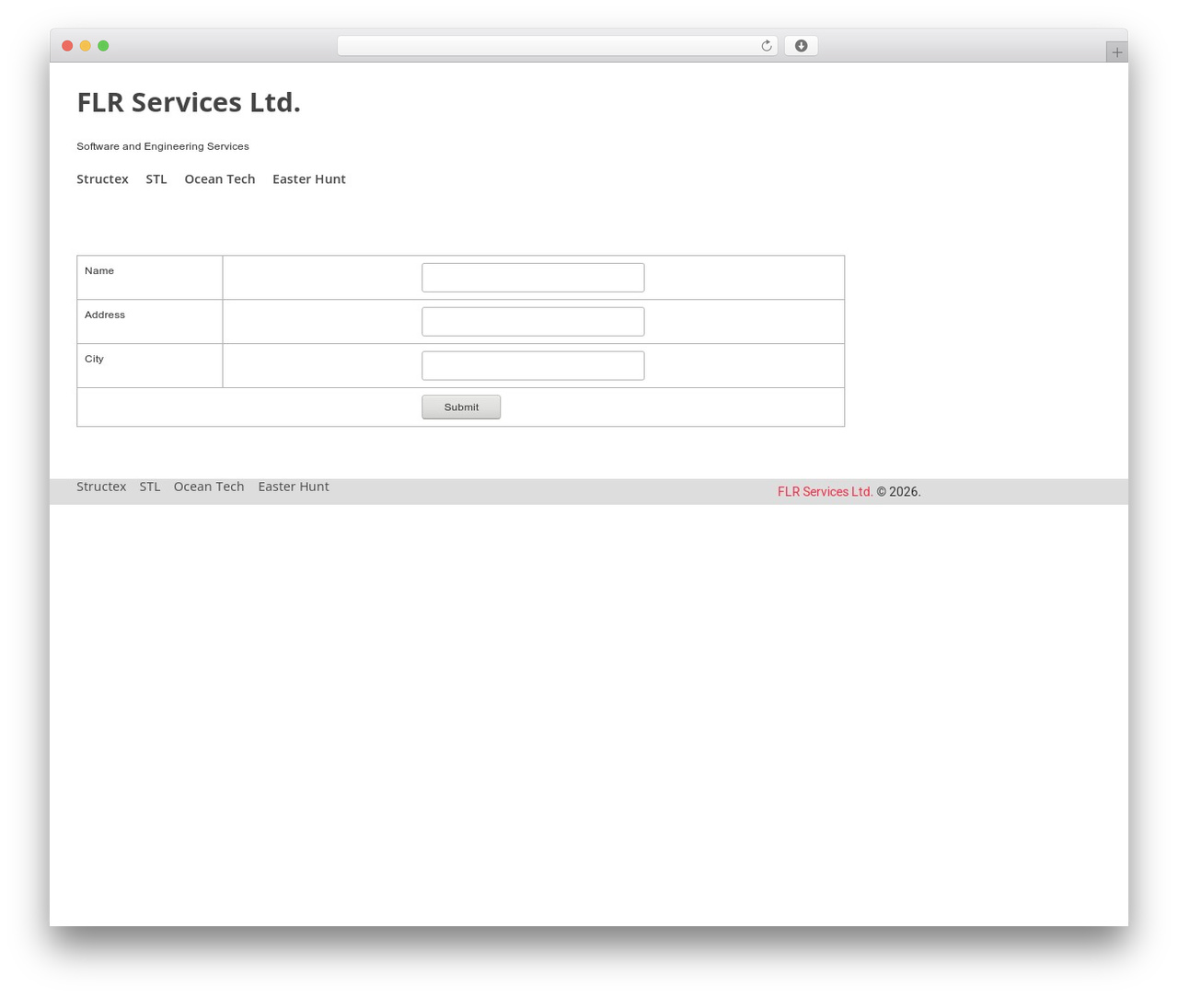
Task: Open Structex in the top navigation
Action: pyautogui.click(x=102, y=179)
